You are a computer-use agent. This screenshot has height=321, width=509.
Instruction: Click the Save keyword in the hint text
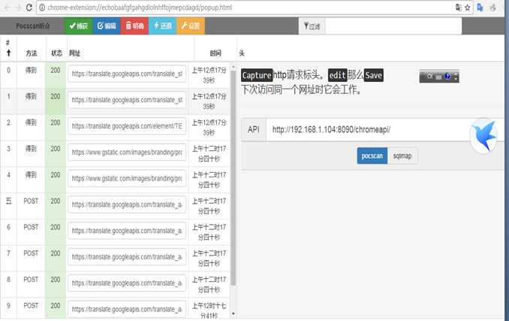point(373,75)
